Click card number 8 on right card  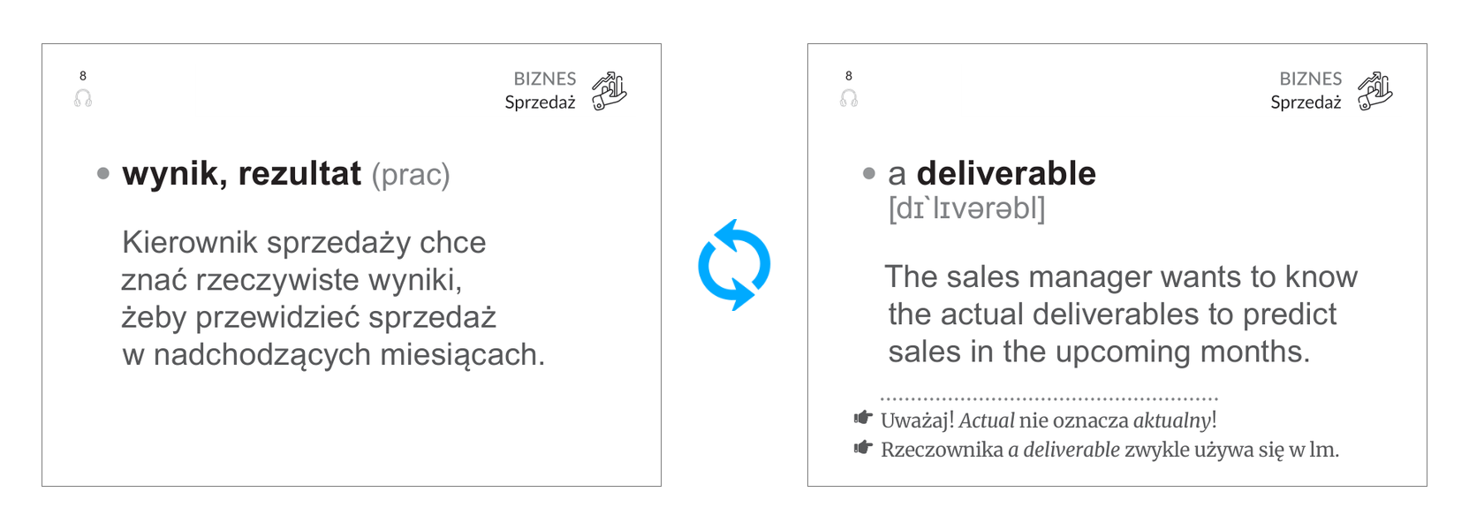tap(849, 76)
